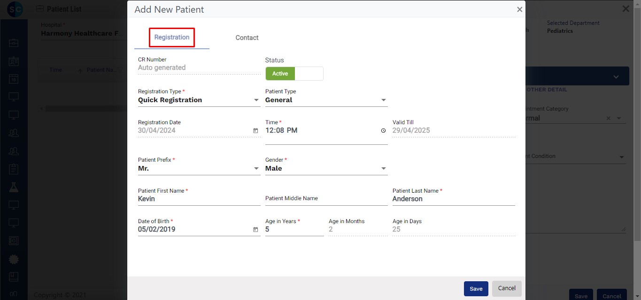
Task: Click the Patient Middle Name field
Action: pyautogui.click(x=326, y=199)
